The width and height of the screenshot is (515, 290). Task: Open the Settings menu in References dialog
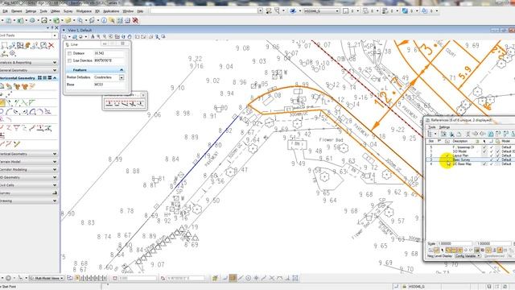click(444, 127)
